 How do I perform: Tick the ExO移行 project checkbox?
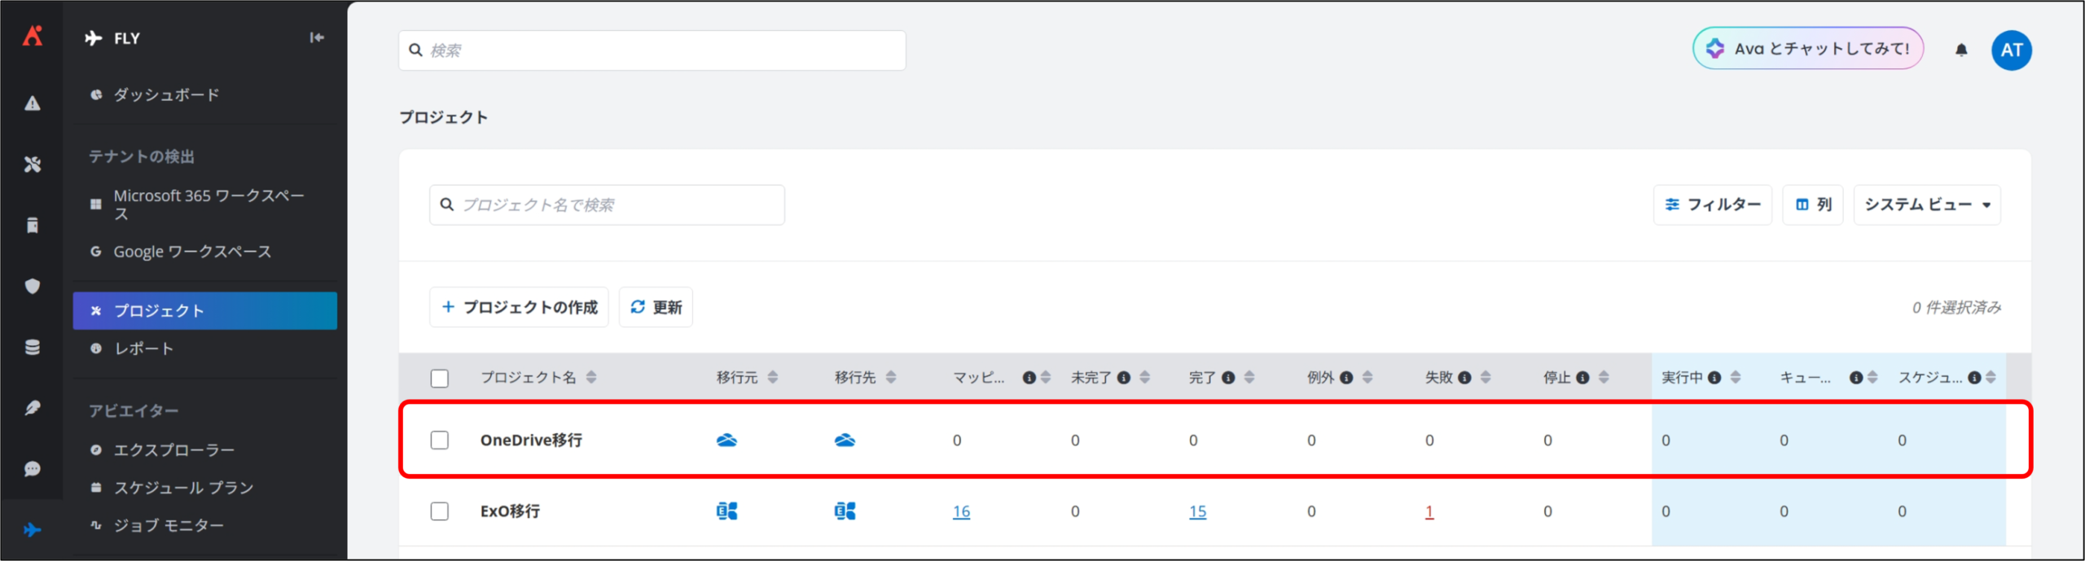440,511
